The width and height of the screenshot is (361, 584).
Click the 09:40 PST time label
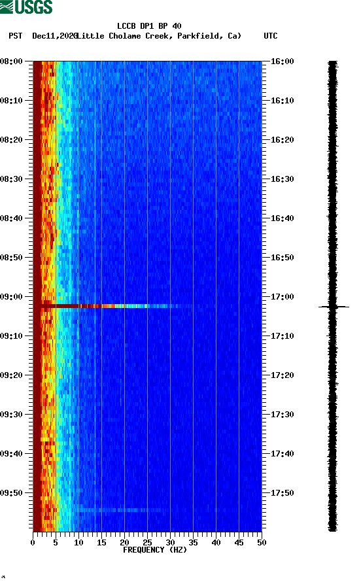tap(12, 454)
